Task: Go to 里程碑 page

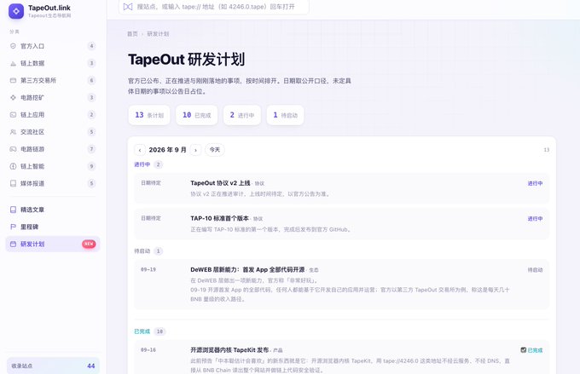Action: [53, 227]
